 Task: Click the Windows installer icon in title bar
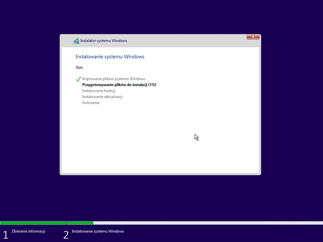click(76, 41)
